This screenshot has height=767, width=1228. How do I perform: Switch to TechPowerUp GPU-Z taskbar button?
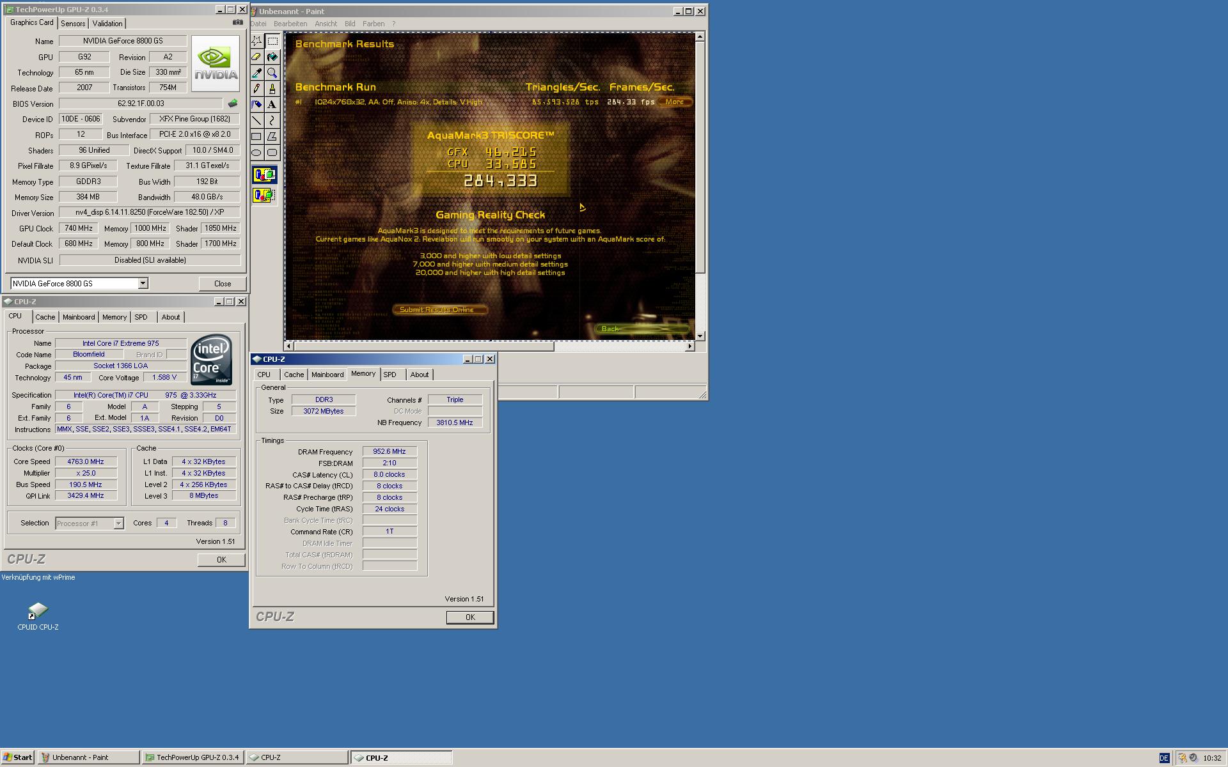point(193,757)
